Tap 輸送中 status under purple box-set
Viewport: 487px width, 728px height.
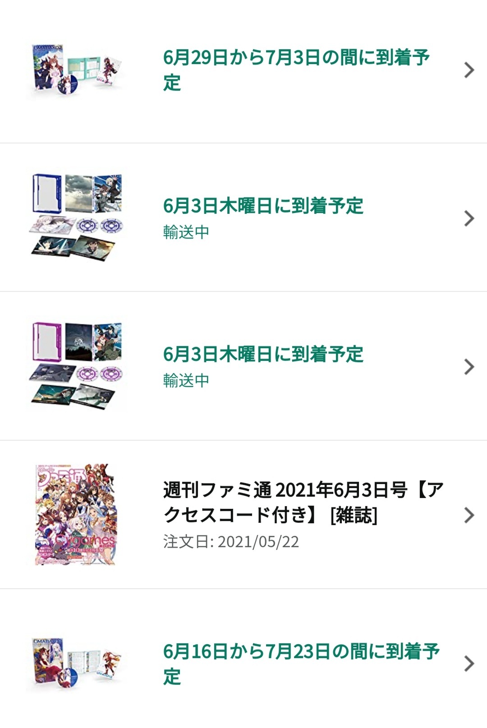click(186, 381)
